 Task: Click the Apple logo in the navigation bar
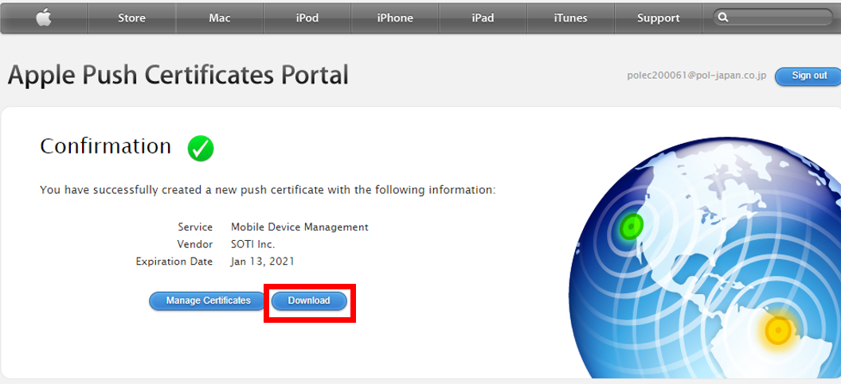44,17
